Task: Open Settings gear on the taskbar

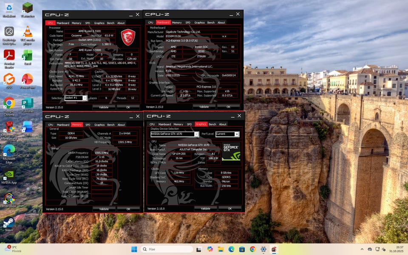Action: pyautogui.click(x=263, y=249)
